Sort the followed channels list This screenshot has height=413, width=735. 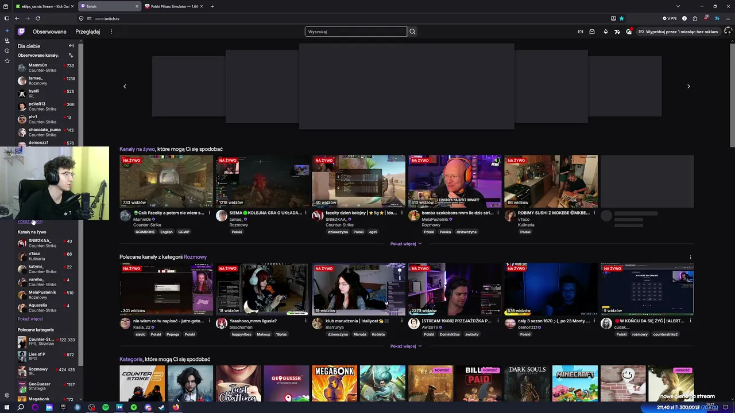pyautogui.click(x=71, y=56)
